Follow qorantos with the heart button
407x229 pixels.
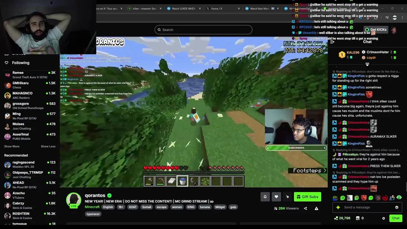pos(276,197)
